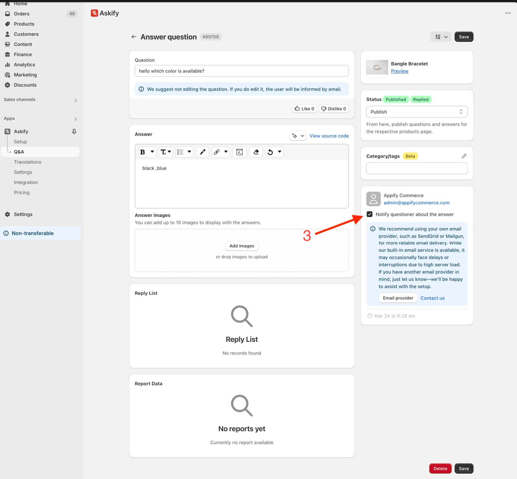Click the Add images button

point(242,246)
